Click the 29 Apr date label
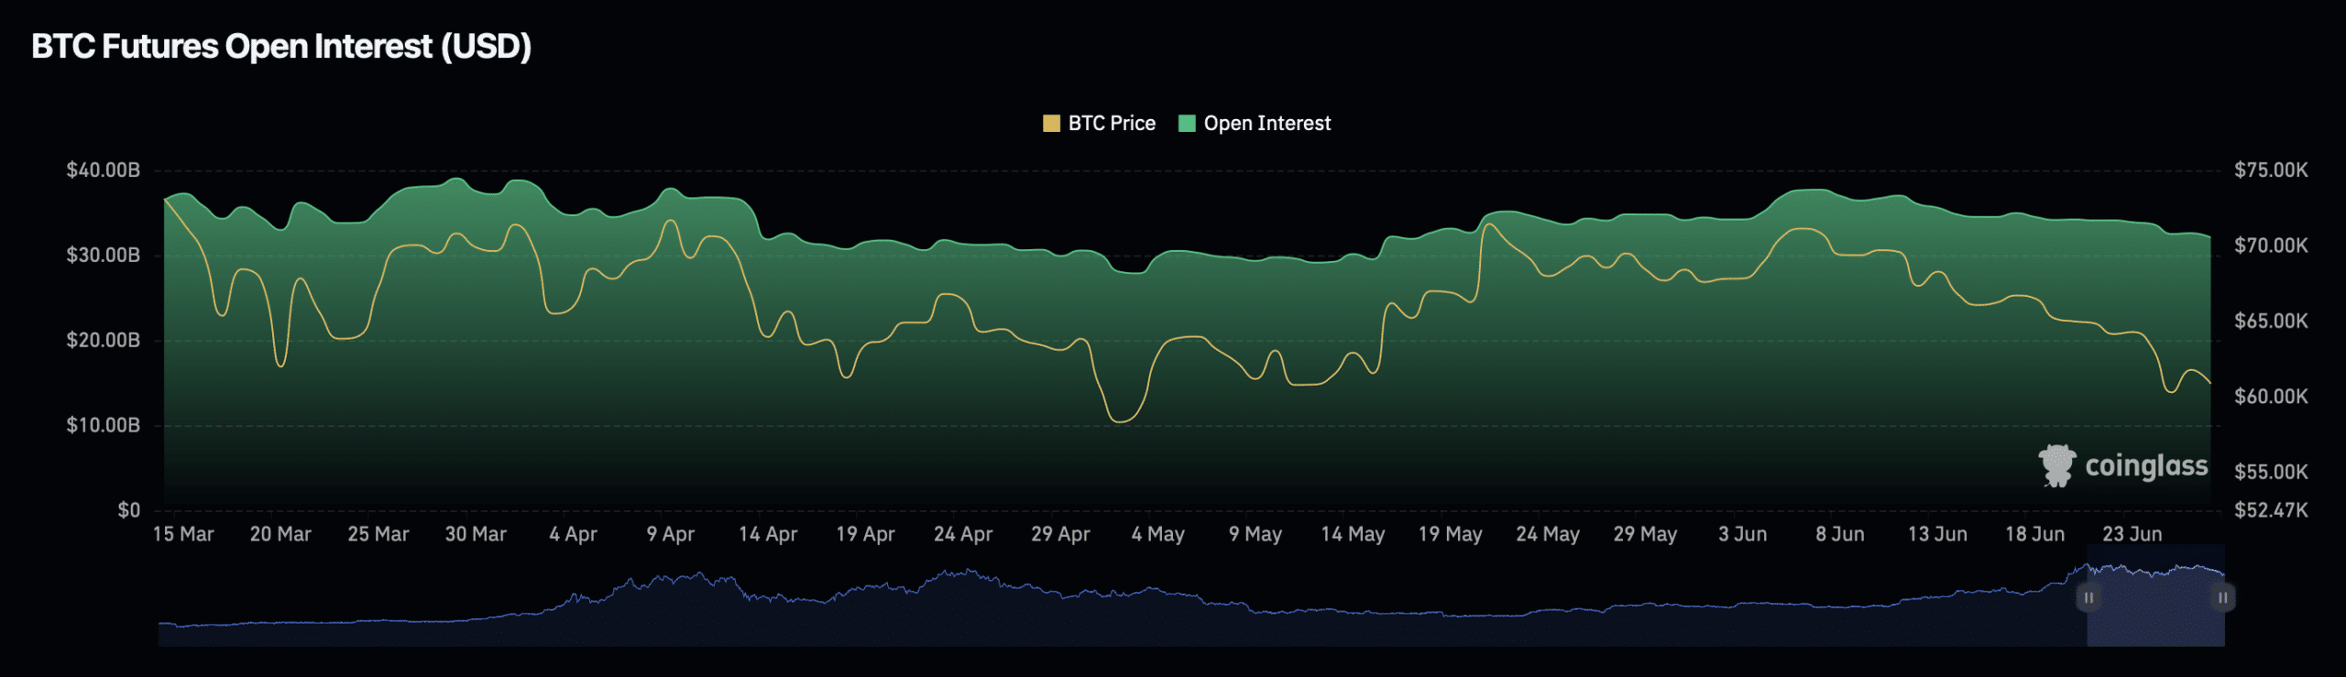 1060,534
